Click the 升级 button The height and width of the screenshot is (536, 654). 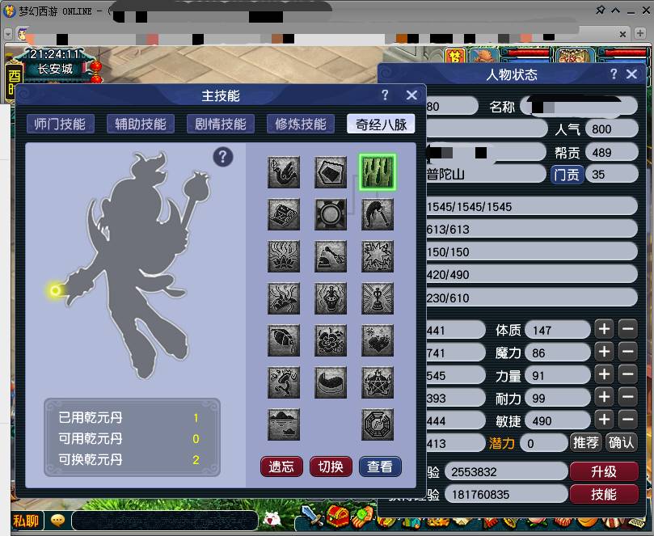pyautogui.click(x=604, y=472)
